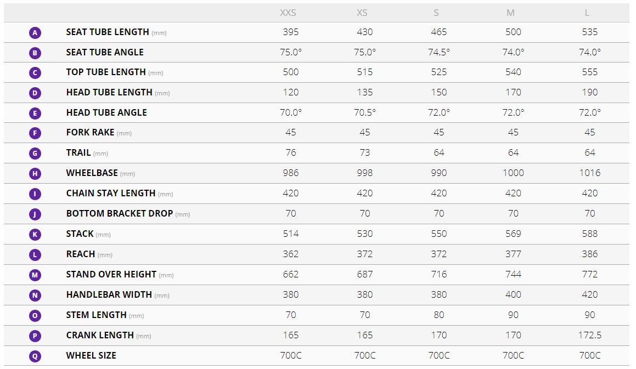
Task: Click the BOTTOM BRACKET DROP label
Action: (x=120, y=214)
